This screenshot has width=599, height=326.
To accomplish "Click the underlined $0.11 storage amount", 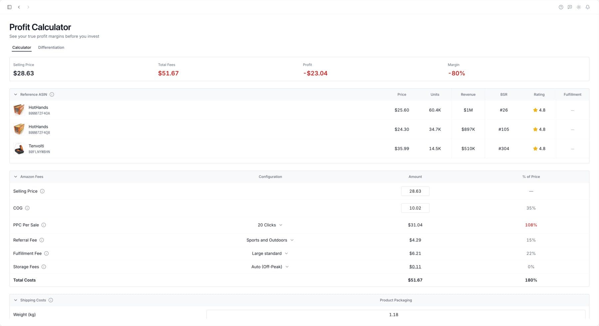I will [x=415, y=267].
